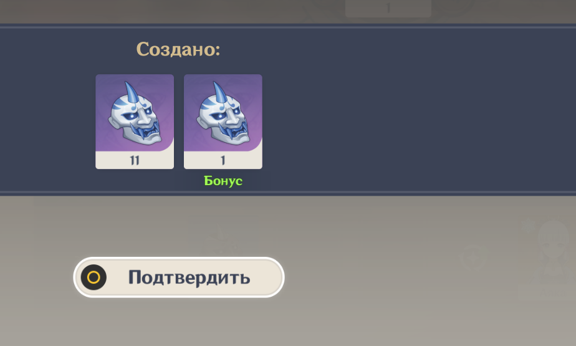
Task: Click the empty dark panel area right of items
Action: (419, 110)
